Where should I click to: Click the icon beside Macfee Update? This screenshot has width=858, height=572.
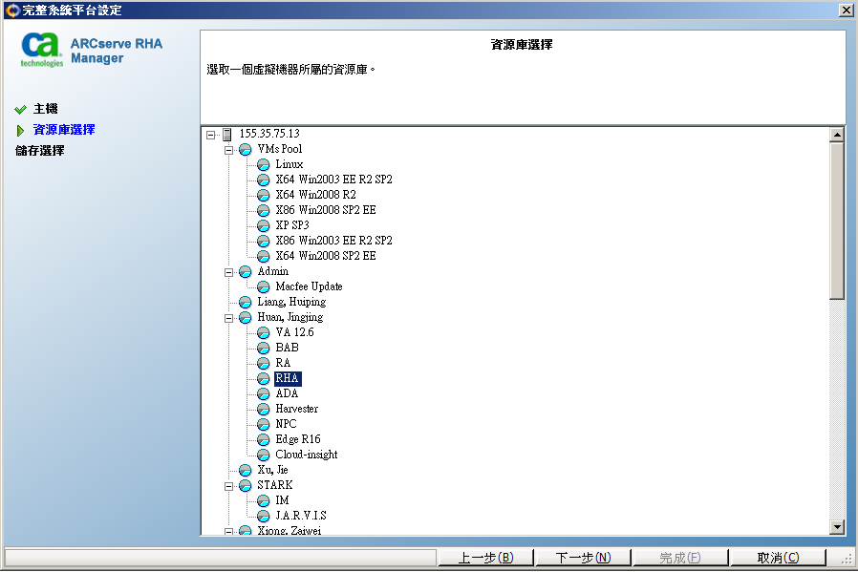pyautogui.click(x=263, y=287)
